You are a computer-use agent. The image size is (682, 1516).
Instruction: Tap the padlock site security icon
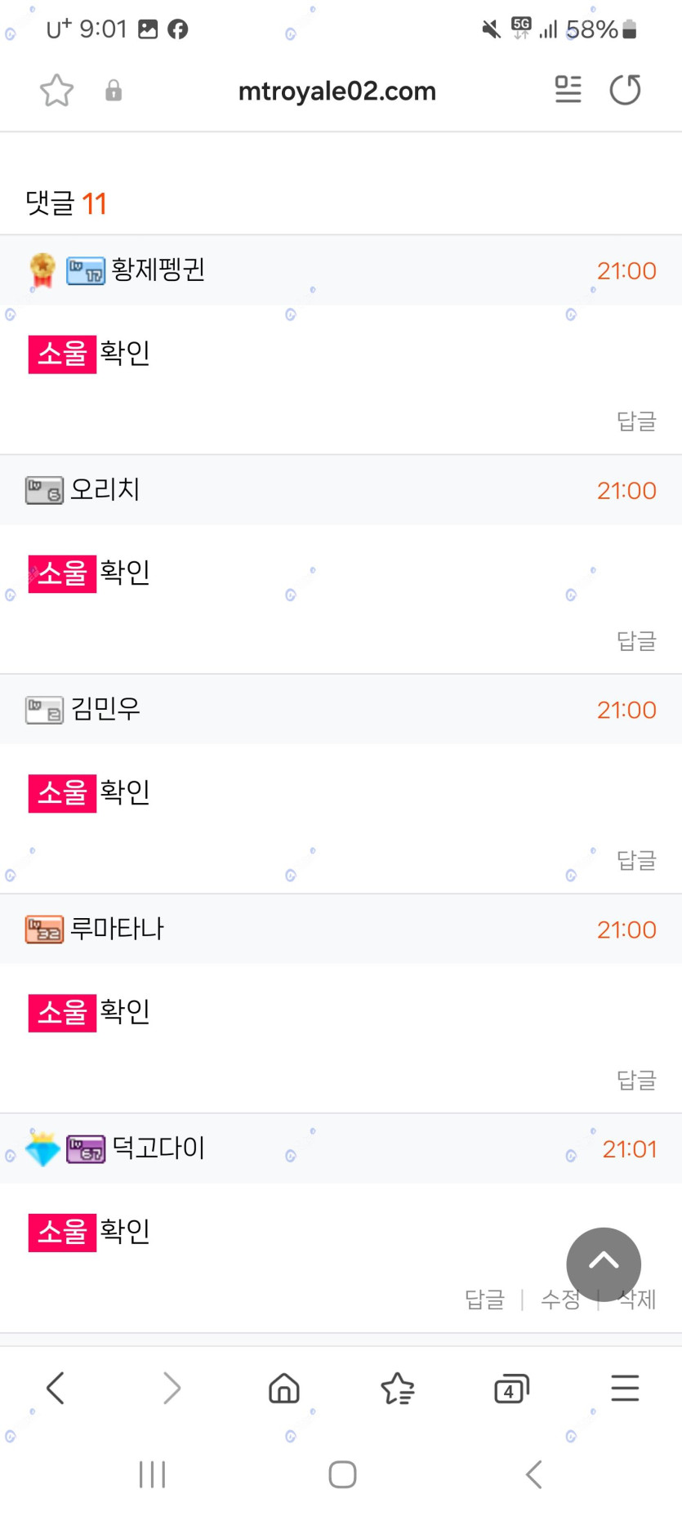[x=114, y=91]
